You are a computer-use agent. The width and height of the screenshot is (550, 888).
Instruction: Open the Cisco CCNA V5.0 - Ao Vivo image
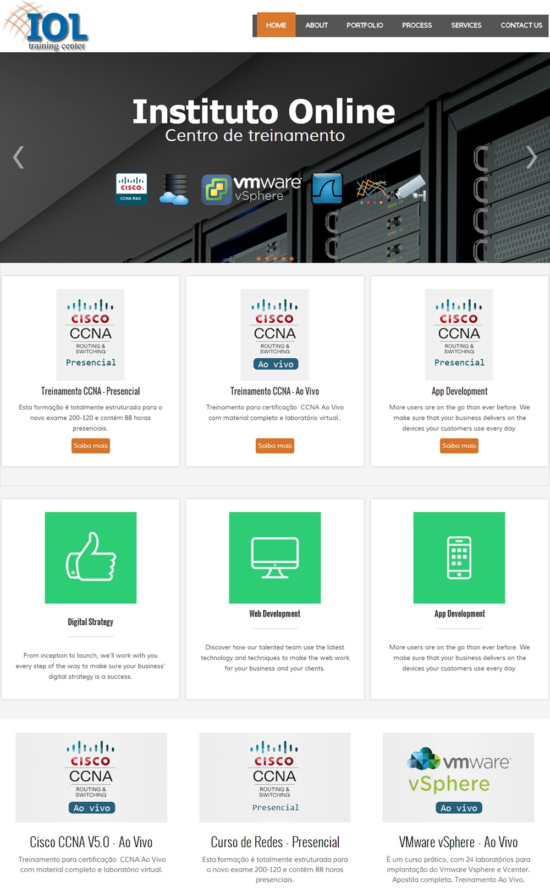tap(91, 778)
